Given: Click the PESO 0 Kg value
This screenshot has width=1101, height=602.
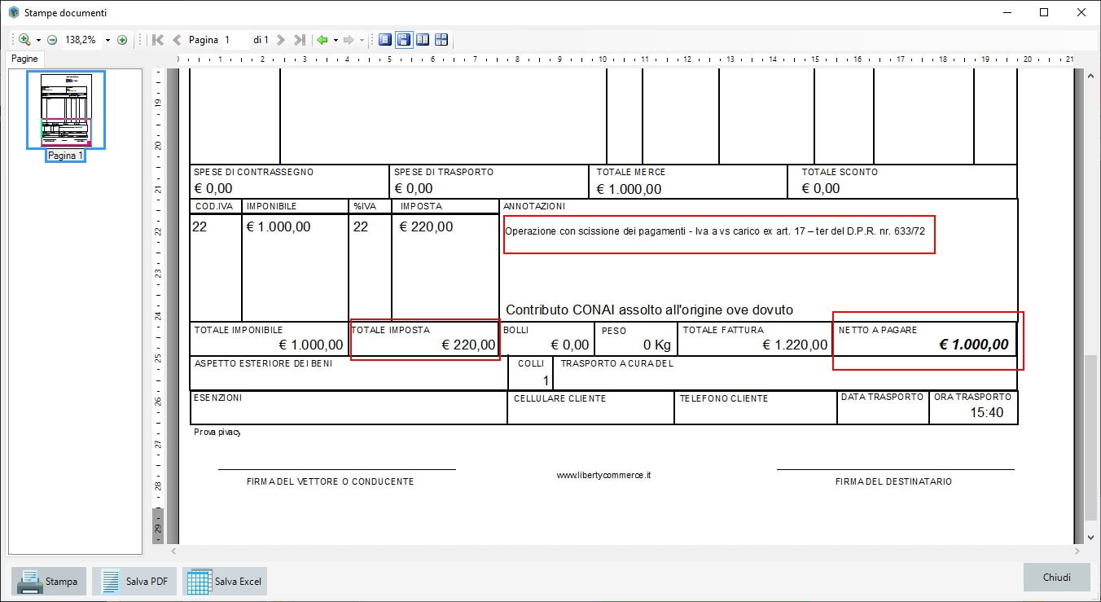Looking at the screenshot, I should click(x=656, y=345).
